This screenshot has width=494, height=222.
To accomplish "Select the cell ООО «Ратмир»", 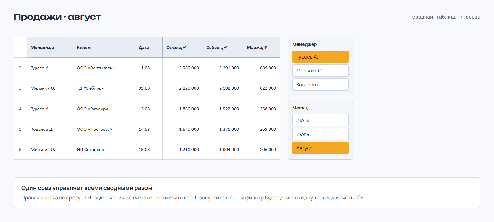I will click(104, 109).
